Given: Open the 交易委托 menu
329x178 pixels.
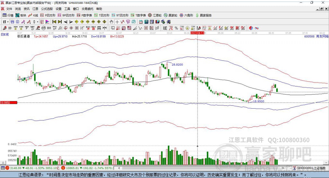Looking at the screenshot, I should click(x=87, y=9).
